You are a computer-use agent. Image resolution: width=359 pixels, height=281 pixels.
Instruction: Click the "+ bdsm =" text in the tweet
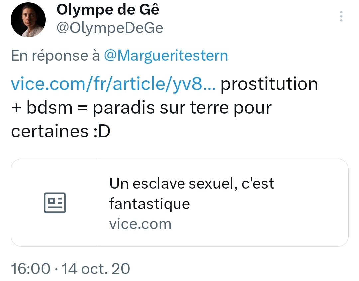pyautogui.click(x=50, y=108)
